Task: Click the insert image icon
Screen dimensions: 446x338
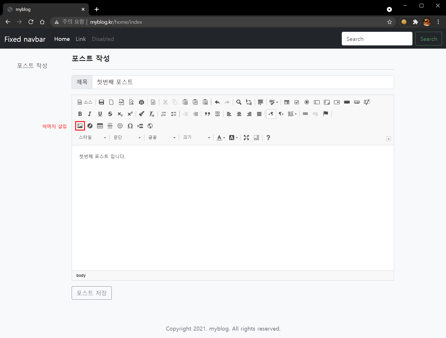Action: (80, 126)
